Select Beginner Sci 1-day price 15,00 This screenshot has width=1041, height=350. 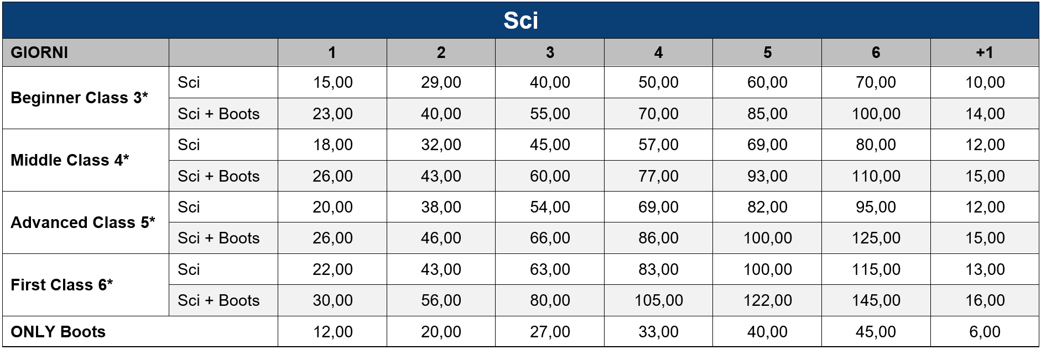click(x=332, y=82)
